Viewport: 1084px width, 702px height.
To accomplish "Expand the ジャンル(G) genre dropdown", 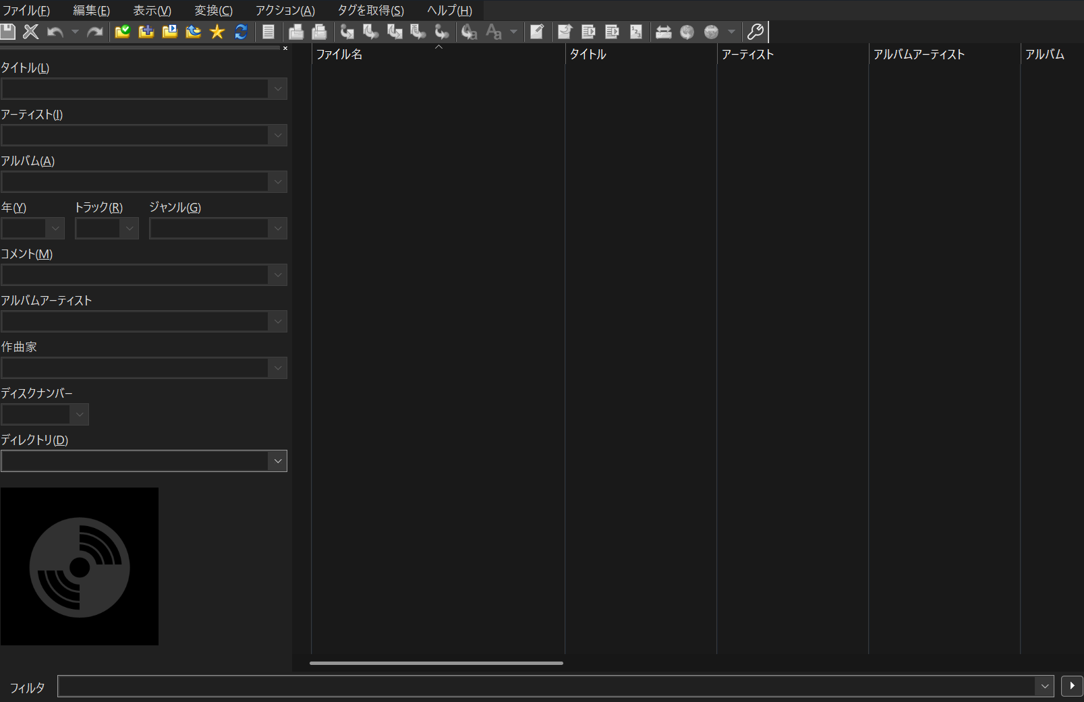I will [x=277, y=229].
